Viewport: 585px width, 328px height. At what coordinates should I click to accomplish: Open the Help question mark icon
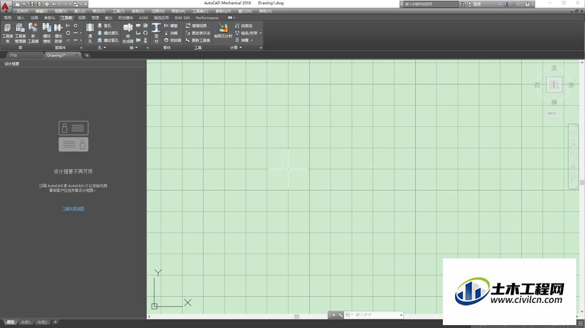click(x=527, y=4)
